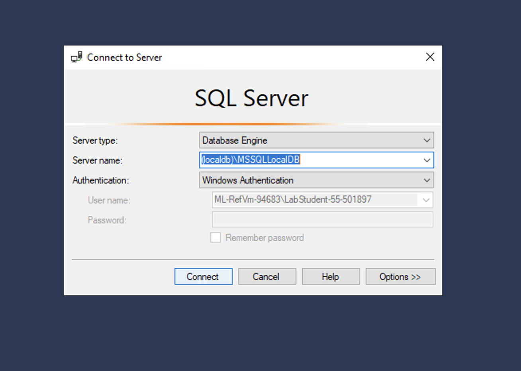Open the Server type dropdown

coord(427,140)
